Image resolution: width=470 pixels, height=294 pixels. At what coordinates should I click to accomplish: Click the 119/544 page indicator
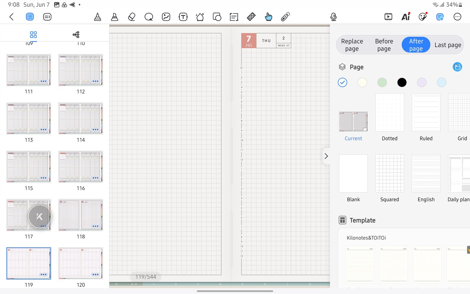146,277
